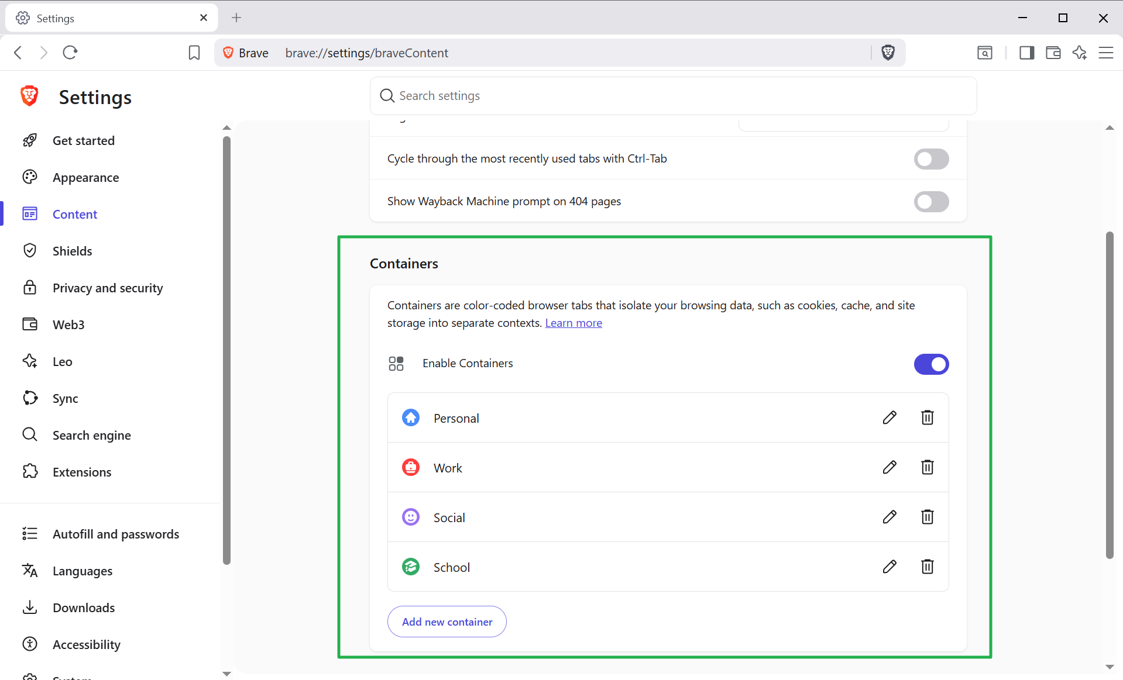Toggle Show Wayback Machine prompt switch
1123x680 pixels.
tap(931, 202)
